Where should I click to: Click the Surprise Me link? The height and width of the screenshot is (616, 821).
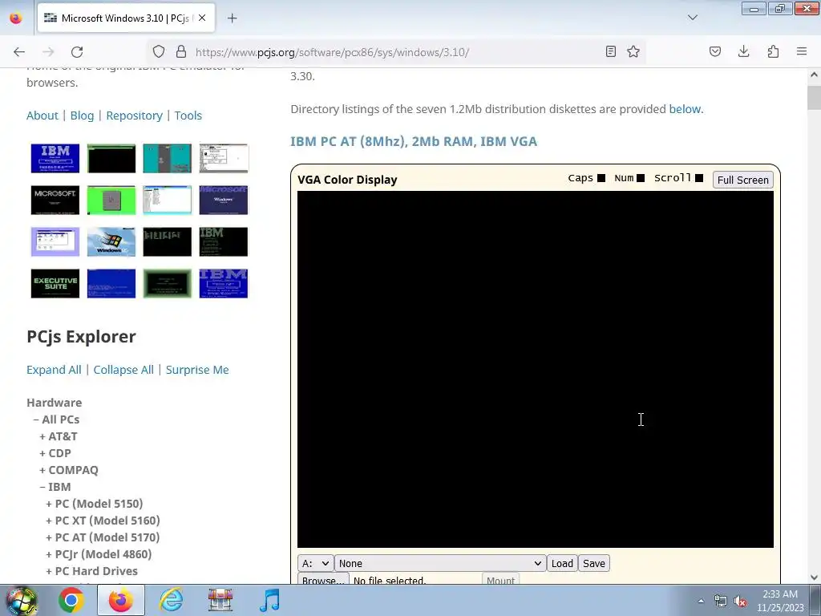[197, 370]
